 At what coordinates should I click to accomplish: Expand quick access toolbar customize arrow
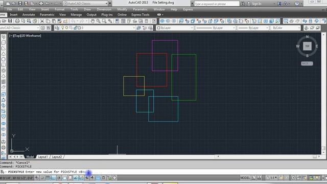click(x=110, y=4)
